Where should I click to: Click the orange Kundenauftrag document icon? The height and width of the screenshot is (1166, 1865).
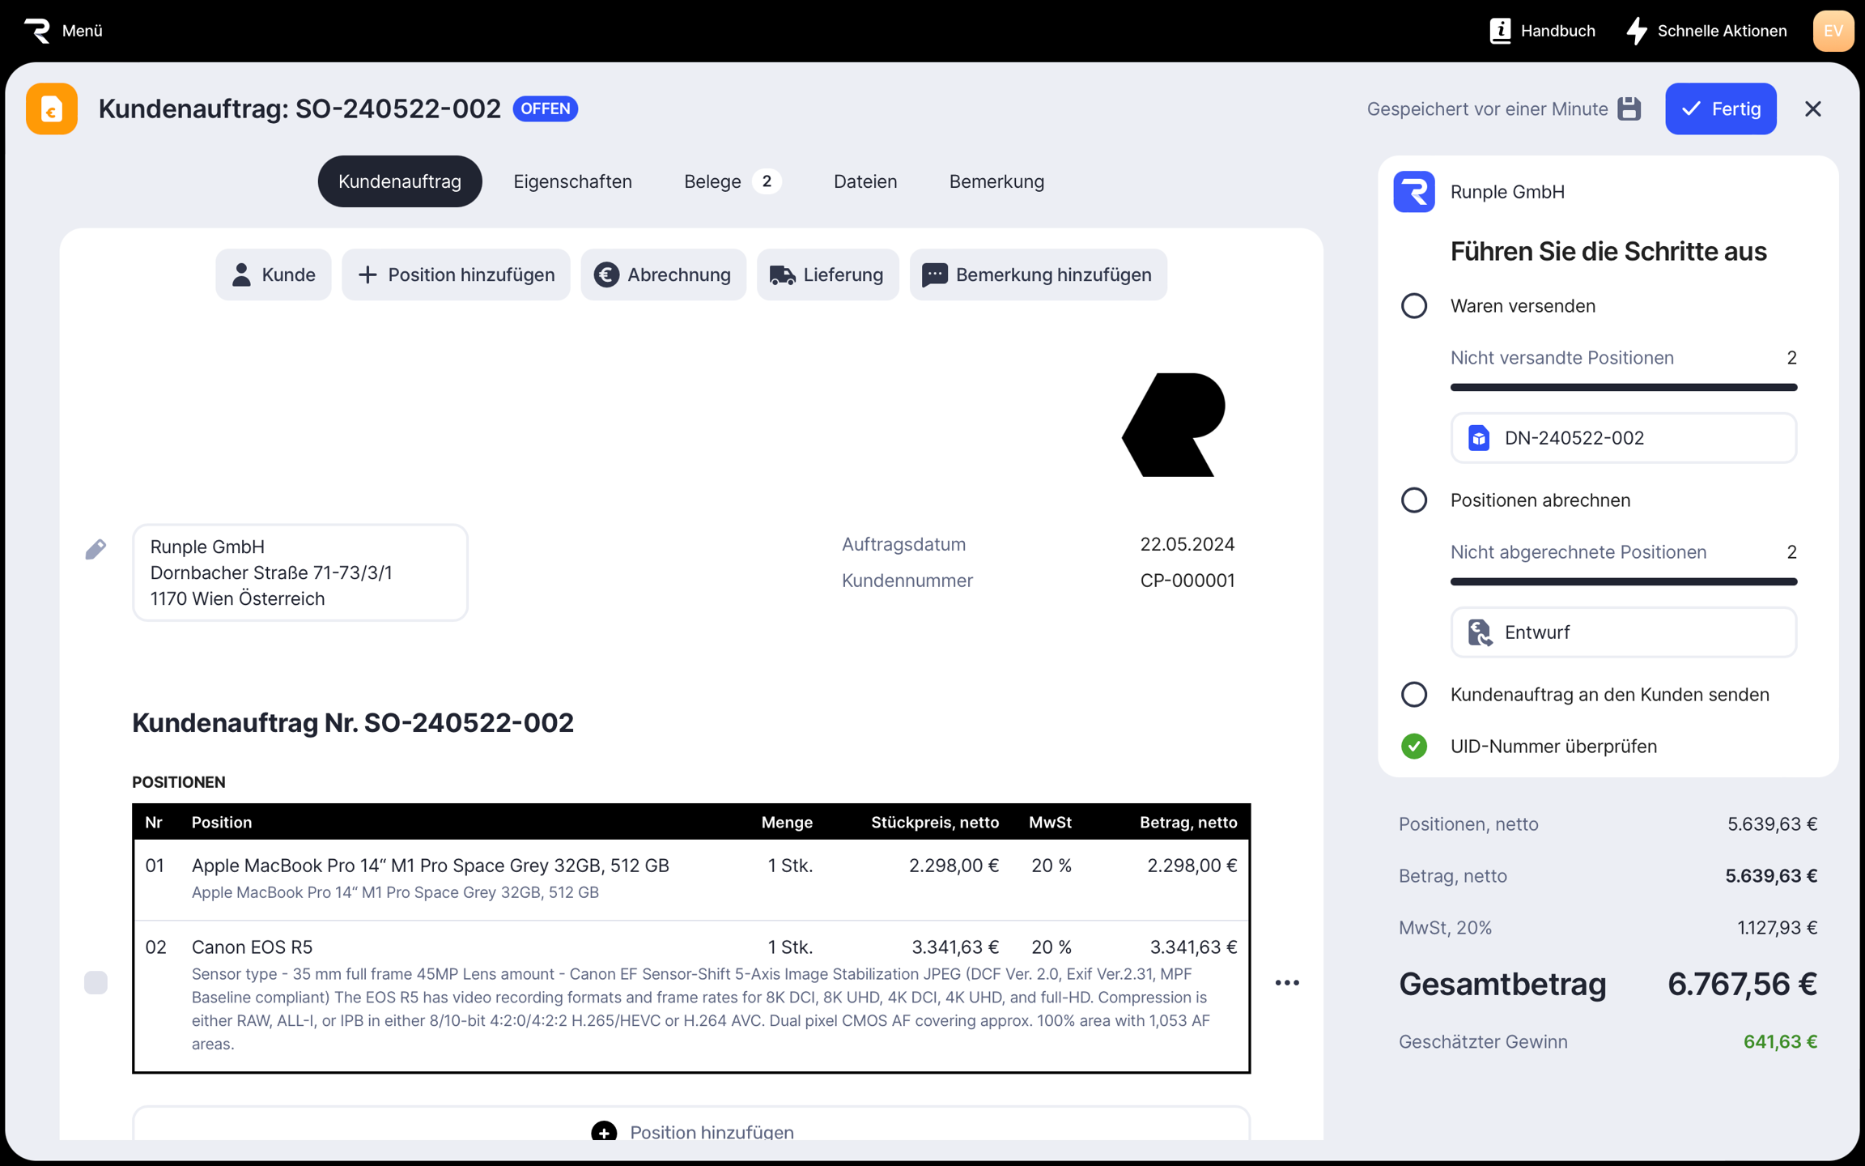click(52, 109)
